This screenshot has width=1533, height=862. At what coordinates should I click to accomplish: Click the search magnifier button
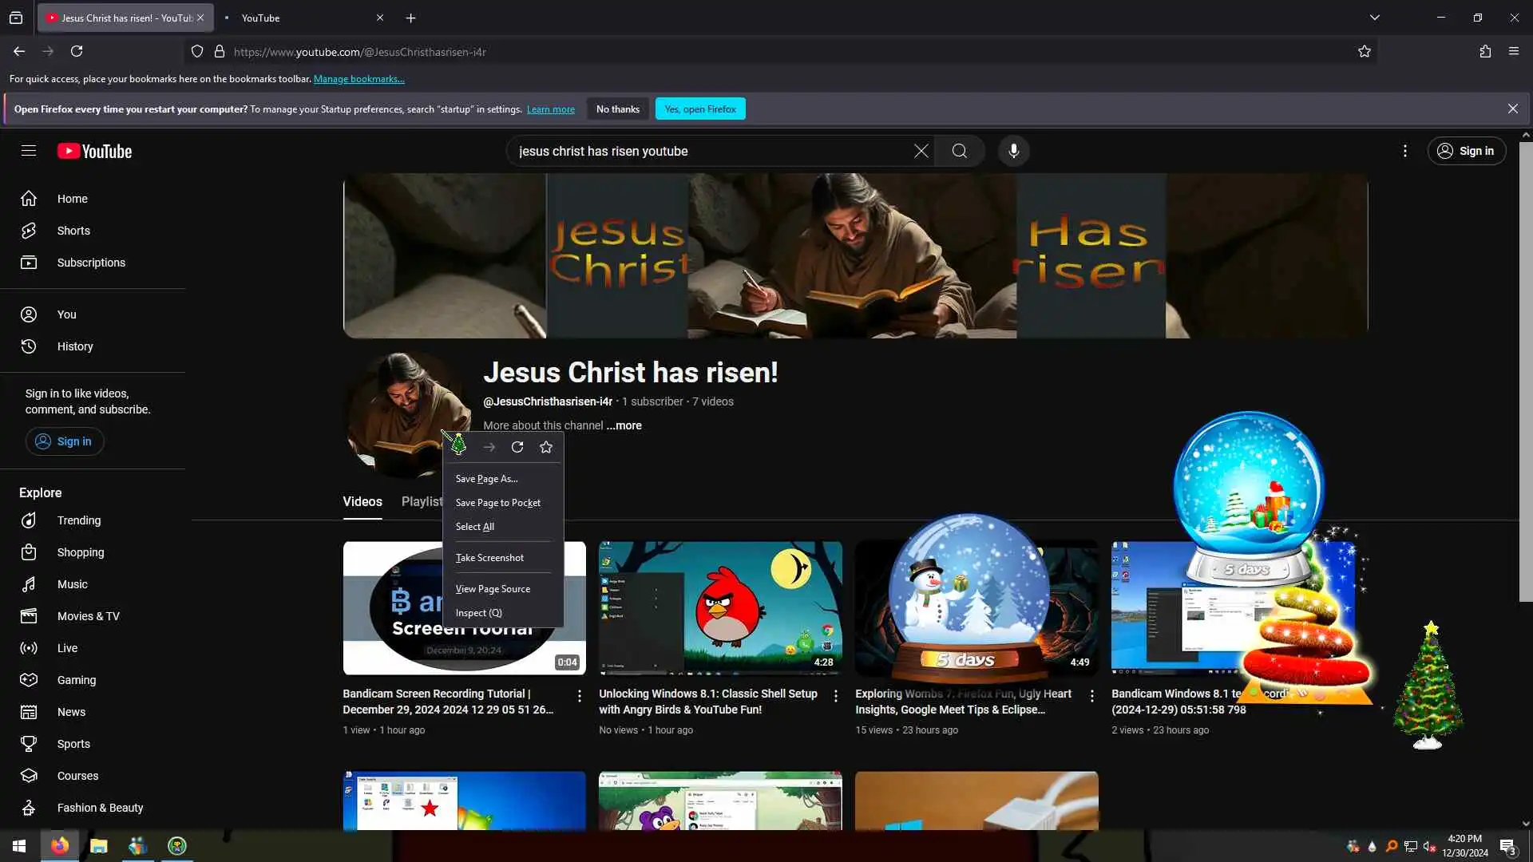pyautogui.click(x=959, y=151)
